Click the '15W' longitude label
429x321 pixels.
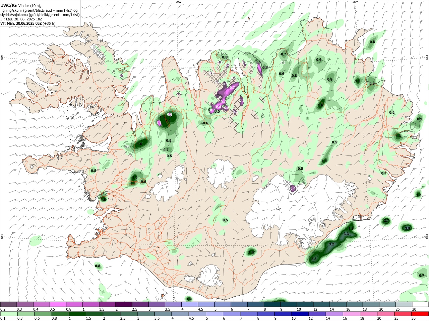tap(355, 2)
